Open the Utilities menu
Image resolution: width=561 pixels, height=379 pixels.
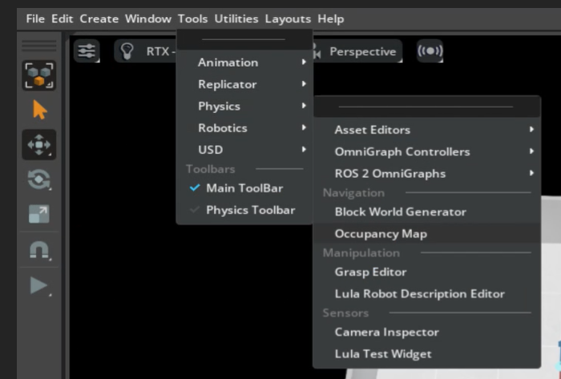(236, 18)
